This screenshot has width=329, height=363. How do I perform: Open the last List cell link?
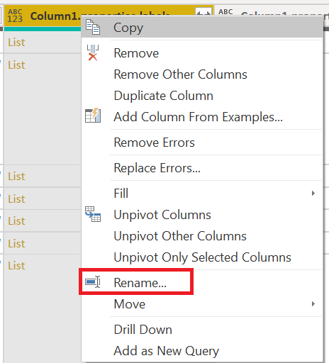point(16,266)
